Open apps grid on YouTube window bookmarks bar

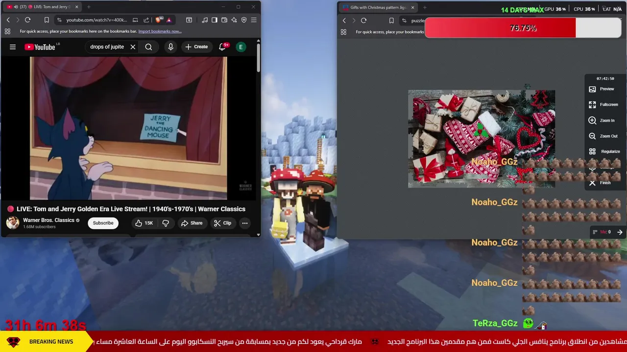pos(7,31)
